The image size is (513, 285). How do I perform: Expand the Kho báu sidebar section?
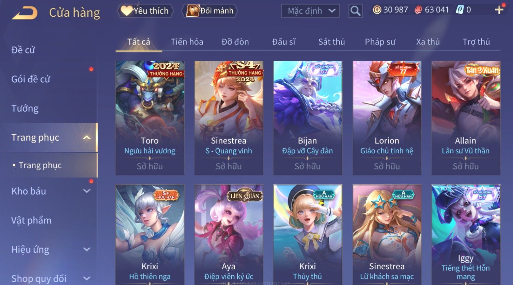pyautogui.click(x=87, y=191)
